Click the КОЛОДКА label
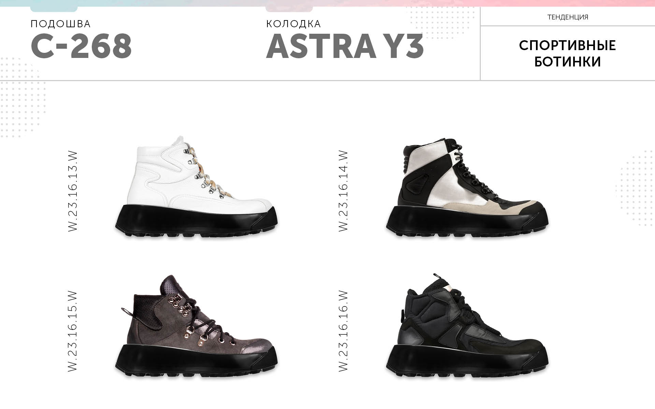Screen dimensions: 655x409 coord(293,24)
